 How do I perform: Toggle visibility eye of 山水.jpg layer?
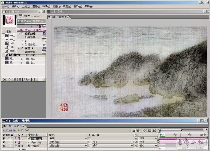[x=4, y=142]
